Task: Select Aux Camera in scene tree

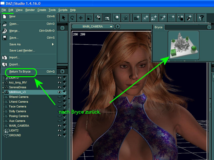Action: 17,121
